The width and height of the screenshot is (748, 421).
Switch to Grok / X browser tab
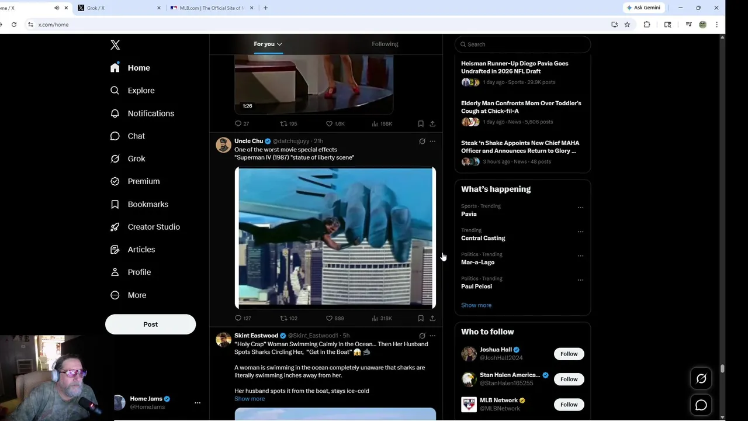(119, 8)
